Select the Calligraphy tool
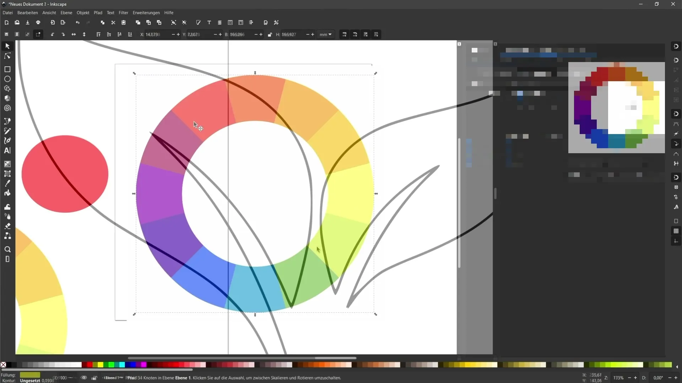Screen dimensions: 682x383 (x=7, y=141)
